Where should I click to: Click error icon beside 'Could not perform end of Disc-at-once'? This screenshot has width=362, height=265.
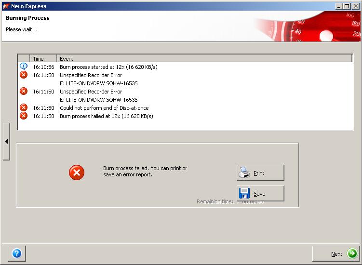(x=24, y=107)
